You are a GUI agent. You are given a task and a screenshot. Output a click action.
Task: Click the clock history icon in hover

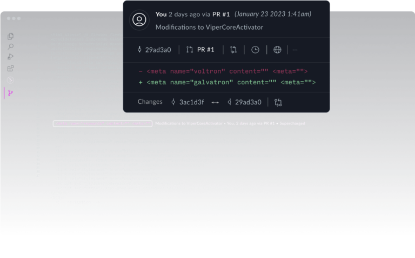click(x=255, y=50)
